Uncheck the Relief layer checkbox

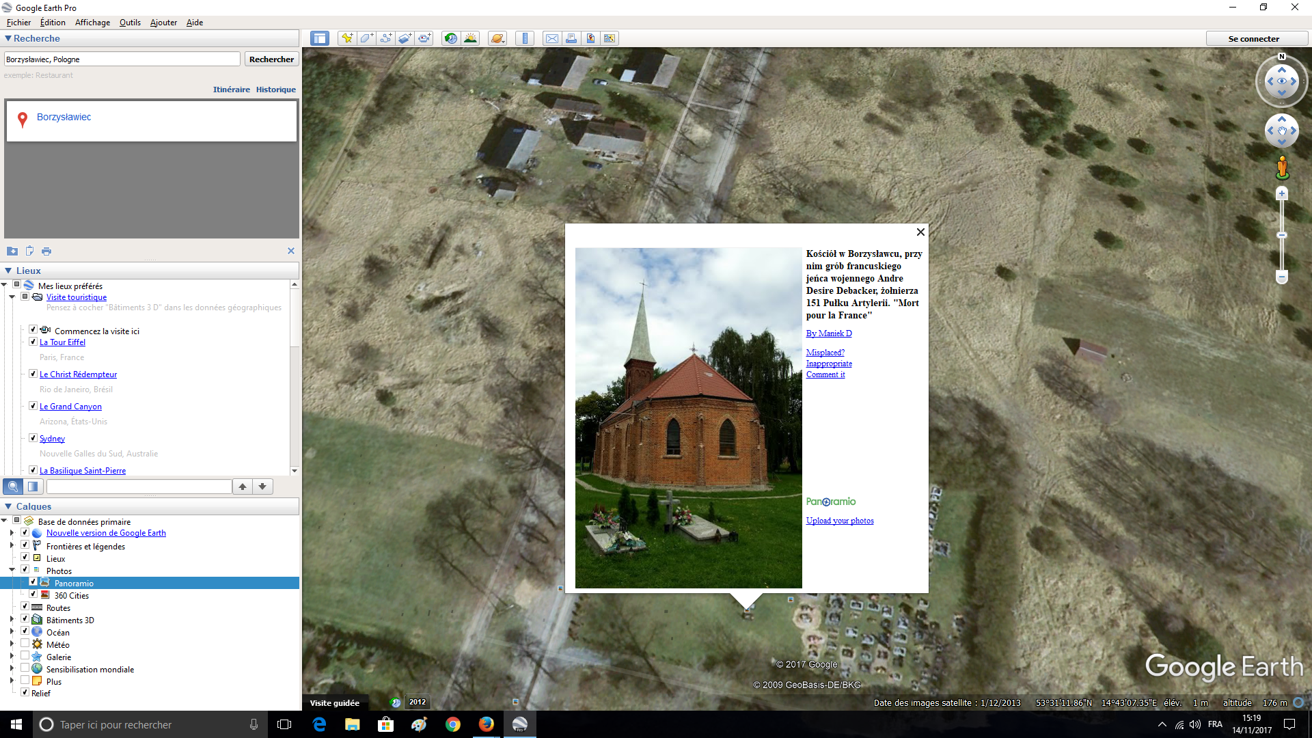25,692
